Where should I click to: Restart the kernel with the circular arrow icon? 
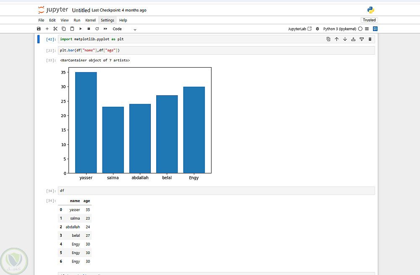pos(97,29)
